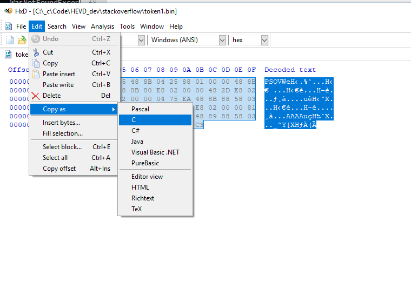The height and width of the screenshot is (295, 411).
Task: Click column header 0A in hex view
Action: pyautogui.click(x=187, y=70)
